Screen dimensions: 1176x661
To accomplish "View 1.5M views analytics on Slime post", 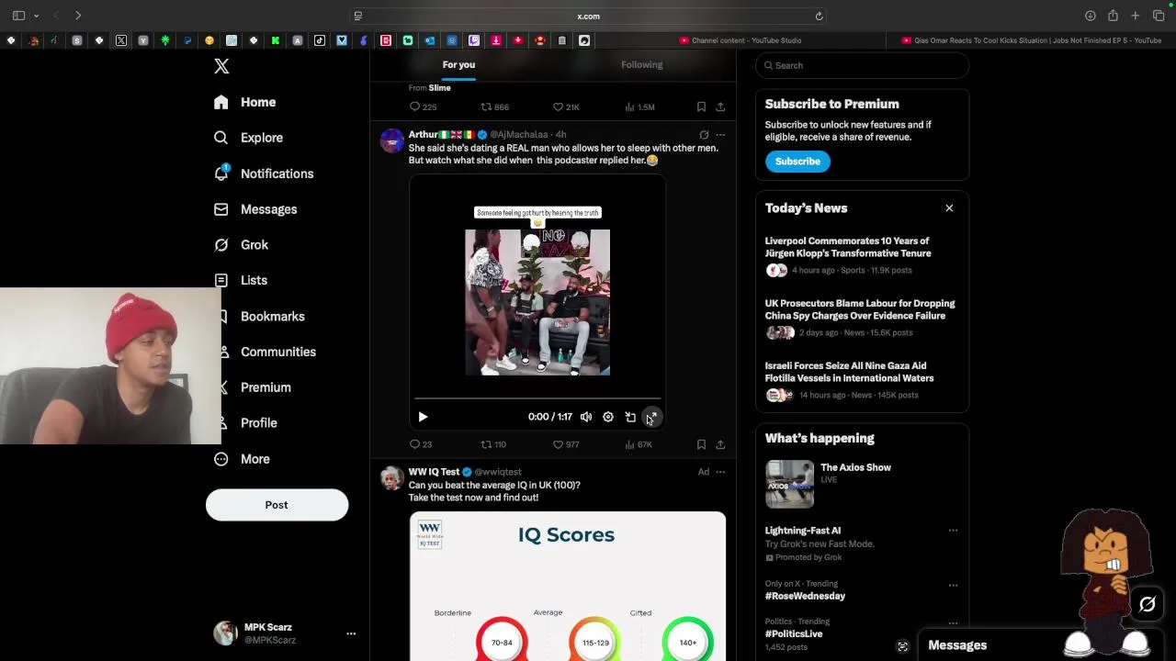I will pyautogui.click(x=639, y=107).
